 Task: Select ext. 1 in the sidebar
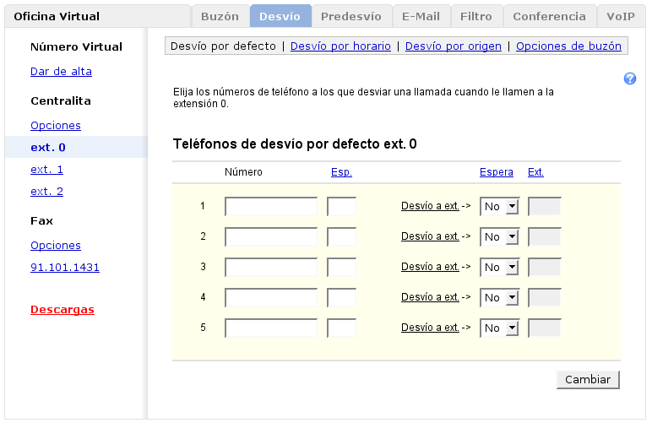point(46,170)
